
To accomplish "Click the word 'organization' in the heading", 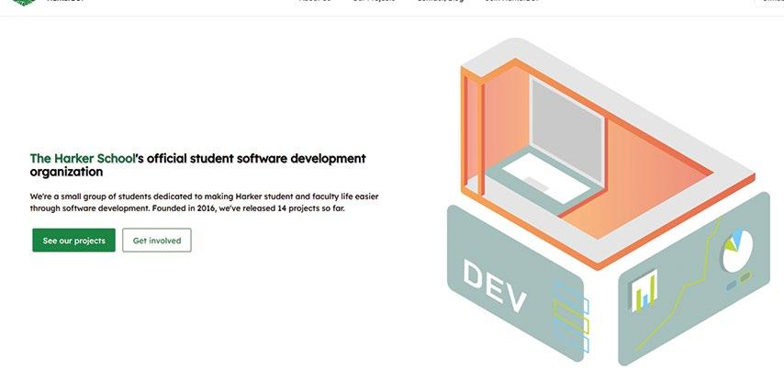I will point(66,173).
